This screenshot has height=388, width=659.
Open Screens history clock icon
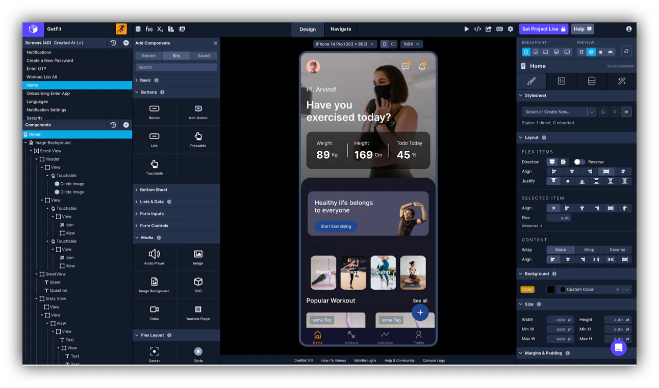(113, 43)
